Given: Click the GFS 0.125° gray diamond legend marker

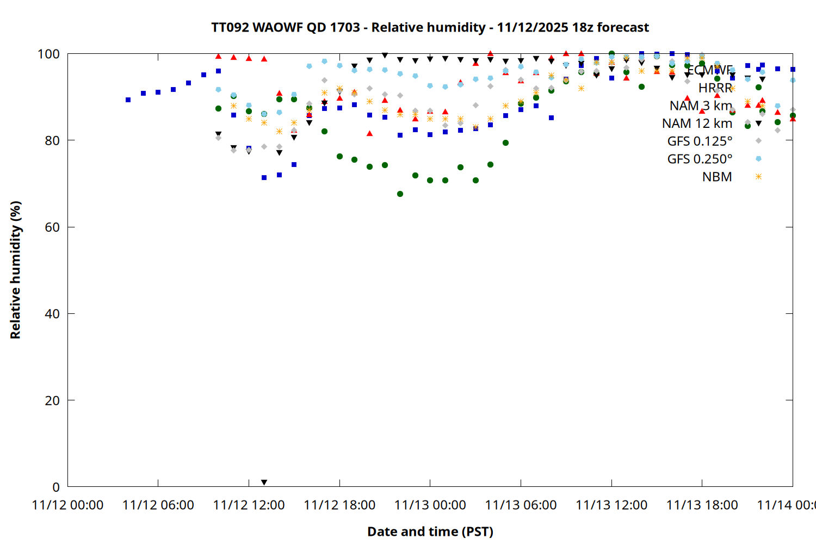Looking at the screenshot, I should tap(758, 141).
